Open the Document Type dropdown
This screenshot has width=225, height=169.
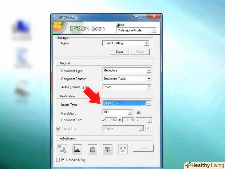(127, 71)
